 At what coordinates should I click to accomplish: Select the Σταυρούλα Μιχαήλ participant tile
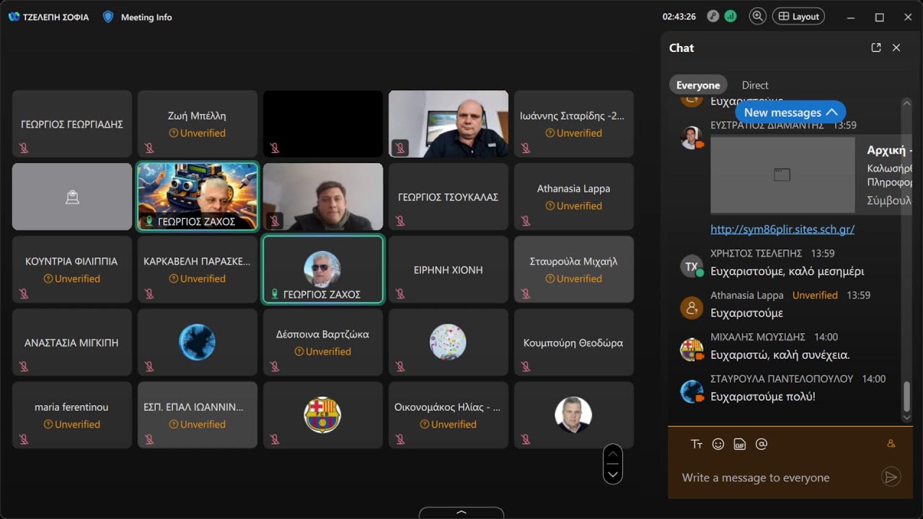(x=574, y=270)
